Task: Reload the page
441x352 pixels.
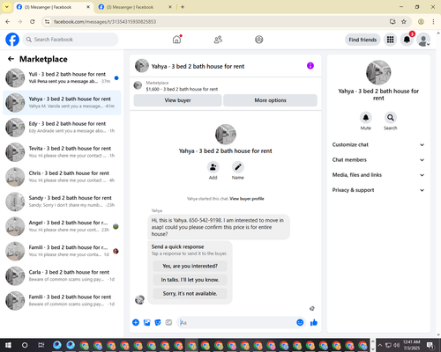Action: 33,22
